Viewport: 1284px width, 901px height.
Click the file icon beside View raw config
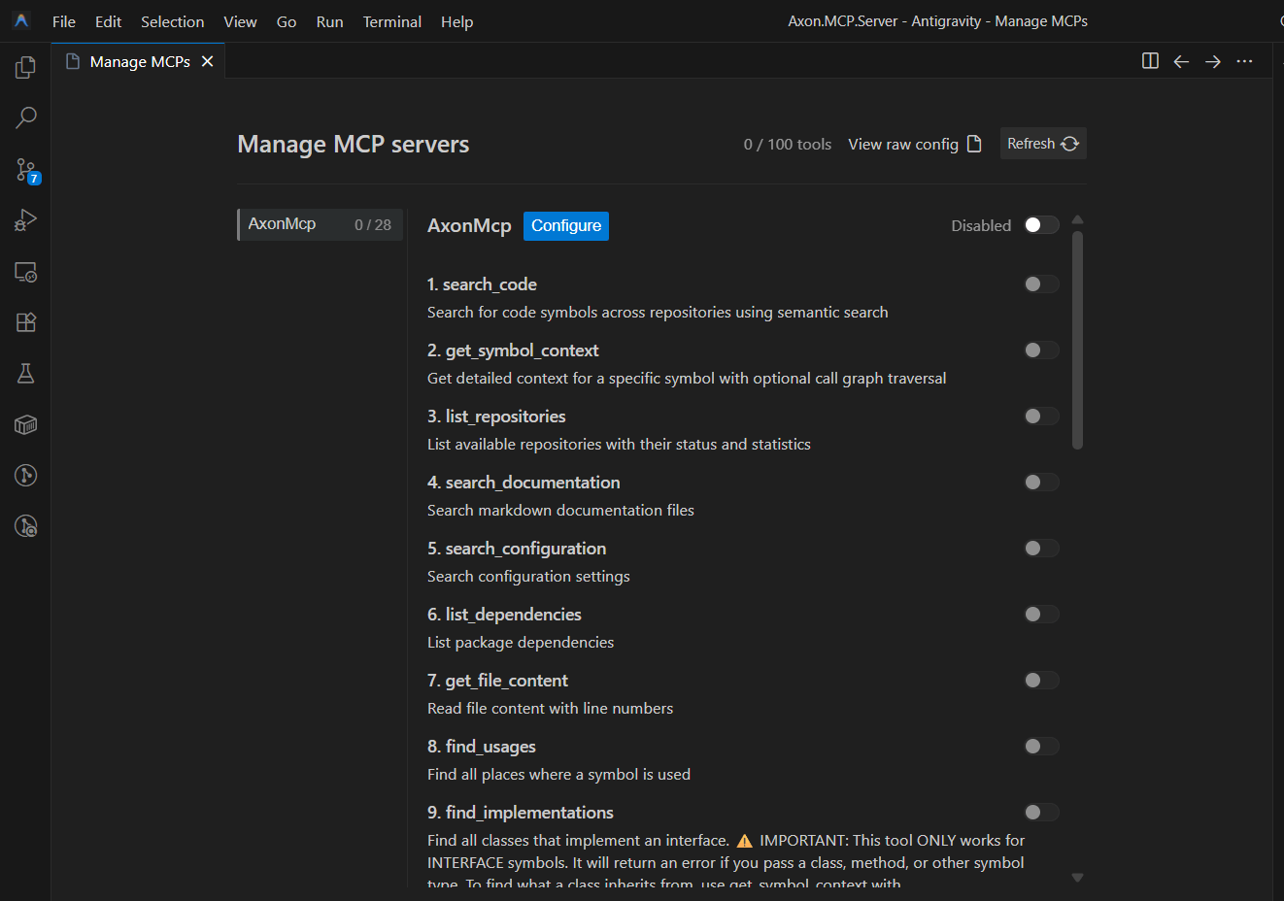coord(974,144)
